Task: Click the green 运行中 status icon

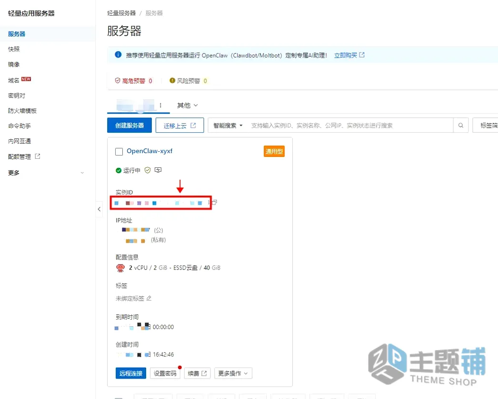Action: pos(119,171)
